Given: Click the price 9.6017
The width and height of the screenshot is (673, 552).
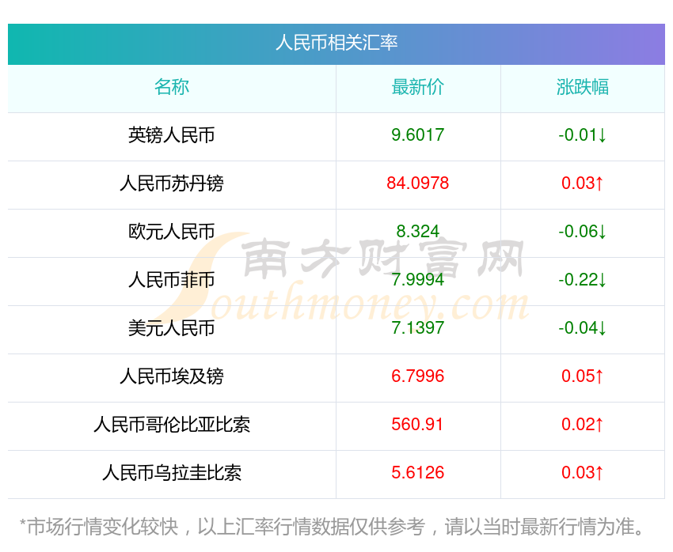Looking at the screenshot, I should point(417,135).
